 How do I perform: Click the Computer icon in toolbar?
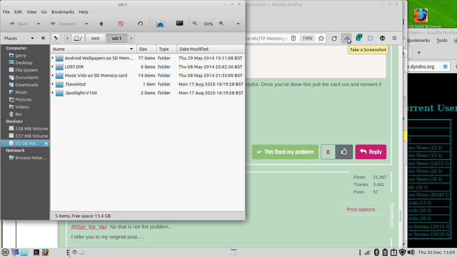(179, 24)
